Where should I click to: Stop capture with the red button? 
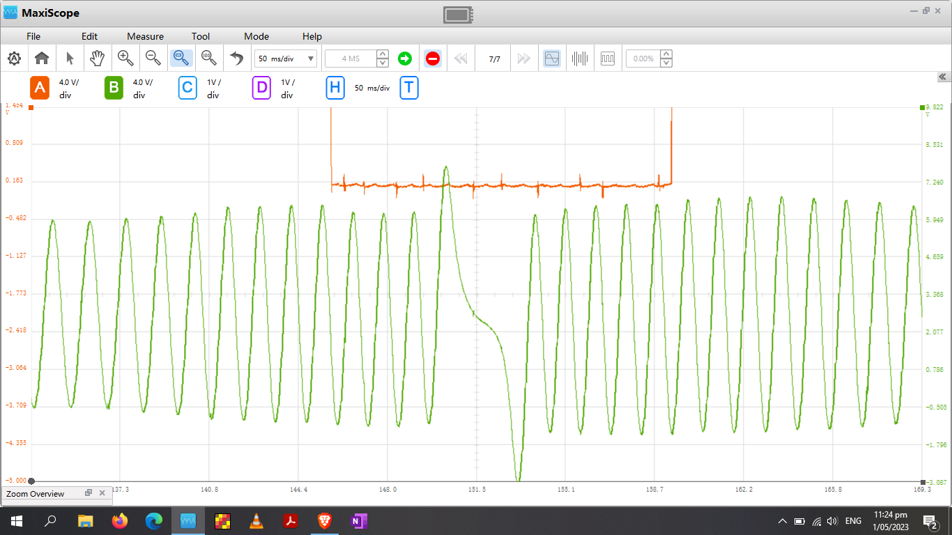coord(433,59)
